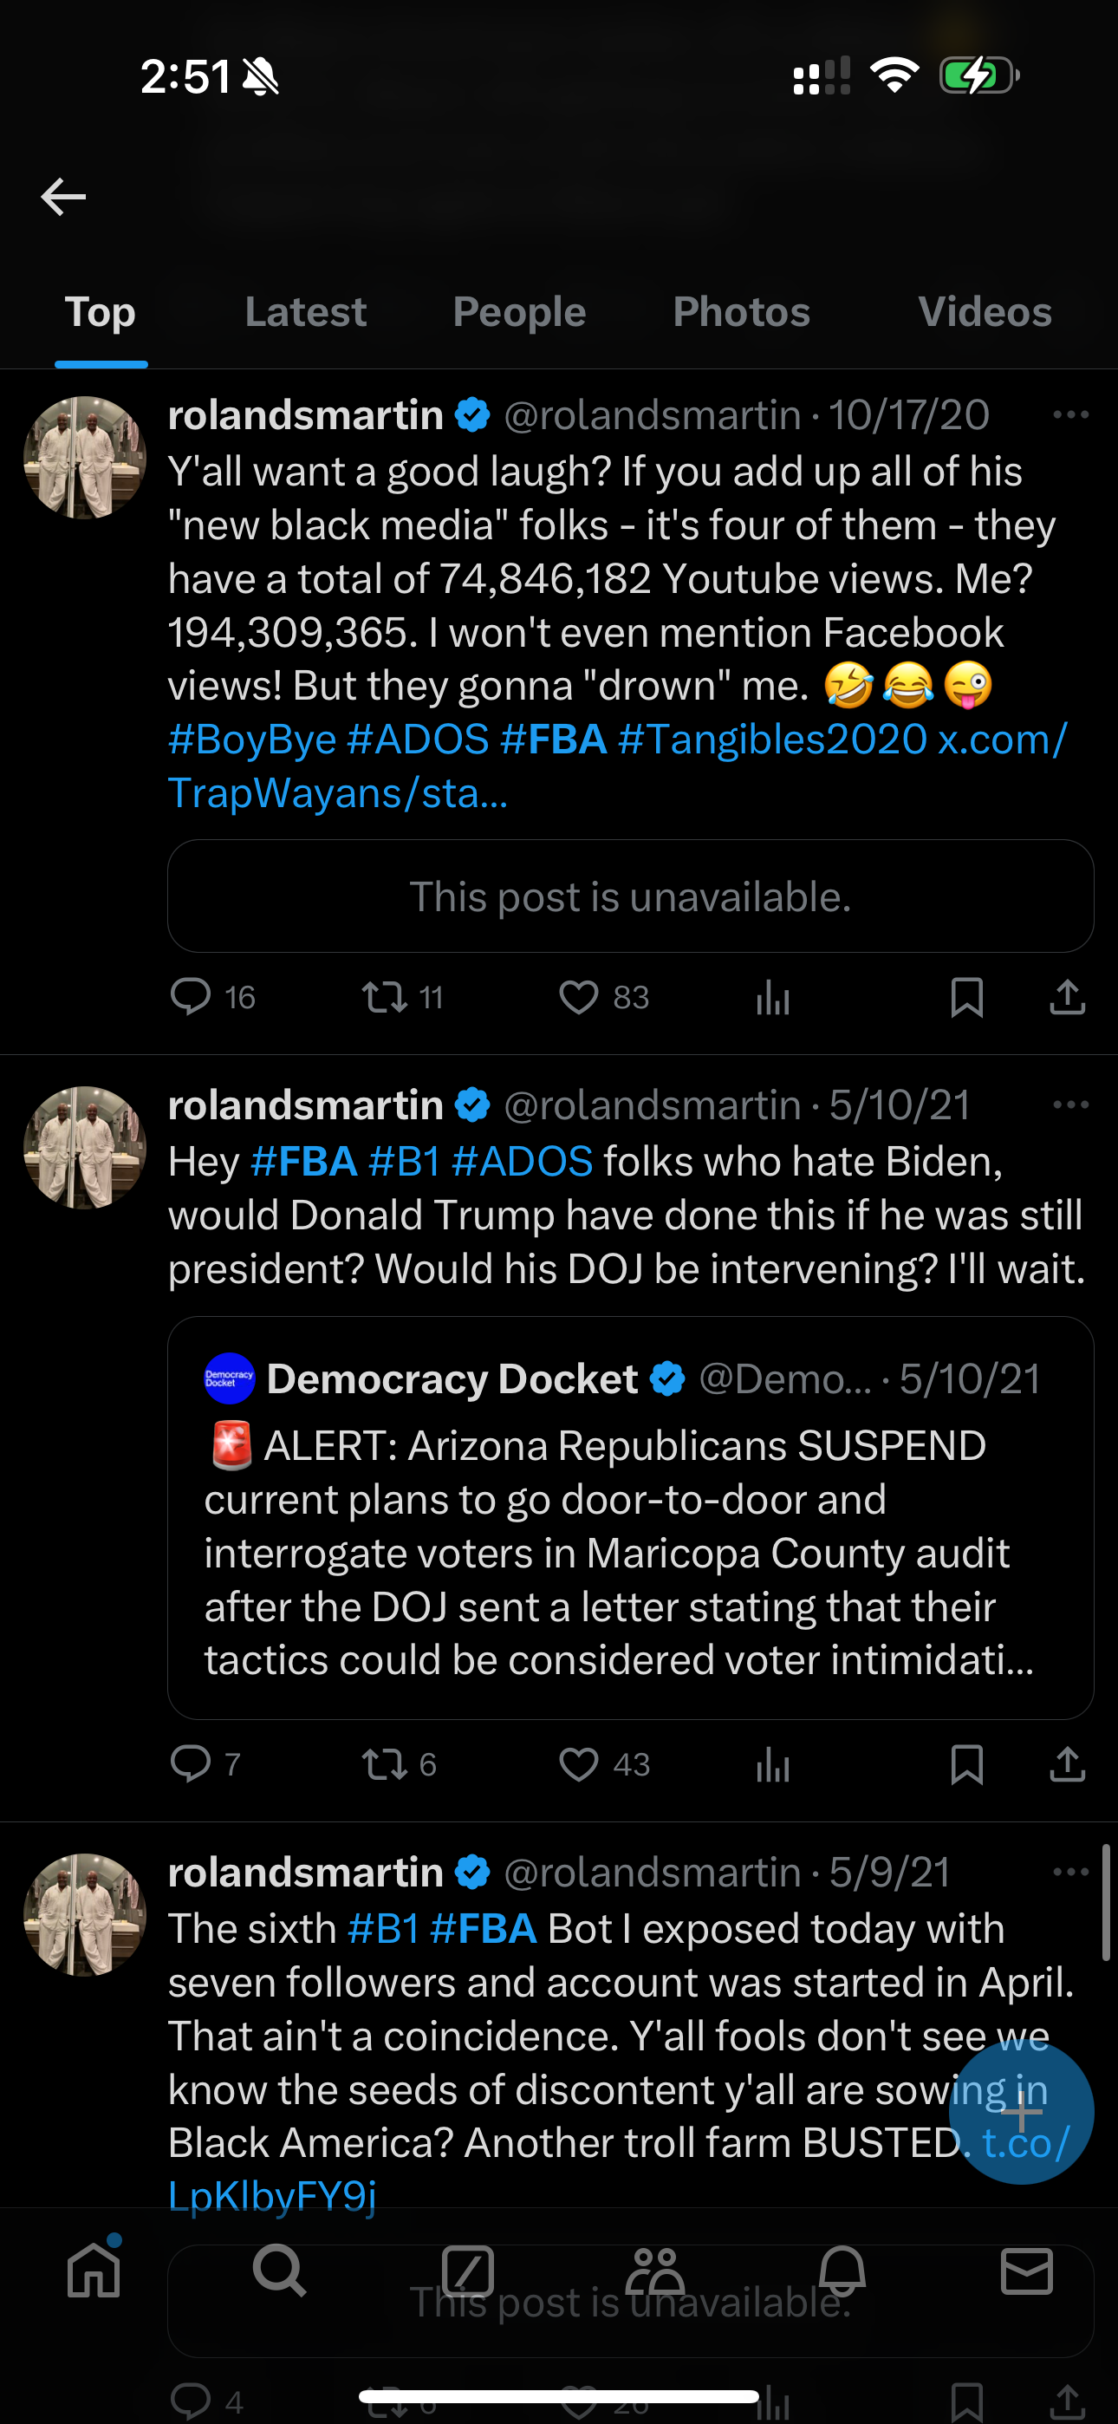Share the 10/17/20 post
Screen dimensions: 1118x2424
1067,996
